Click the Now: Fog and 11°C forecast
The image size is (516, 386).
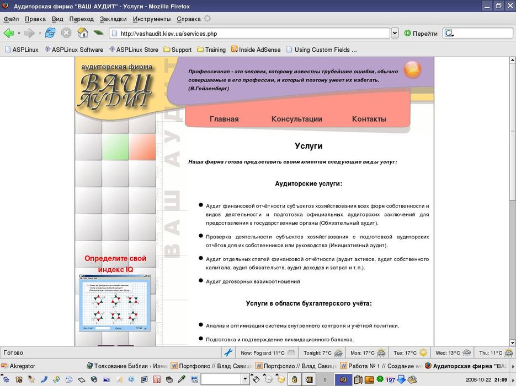(x=268, y=353)
